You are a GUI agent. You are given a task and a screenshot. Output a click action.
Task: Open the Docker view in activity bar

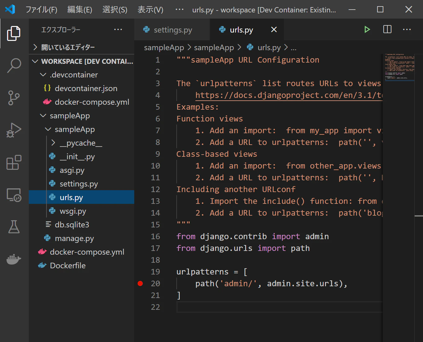click(x=14, y=259)
